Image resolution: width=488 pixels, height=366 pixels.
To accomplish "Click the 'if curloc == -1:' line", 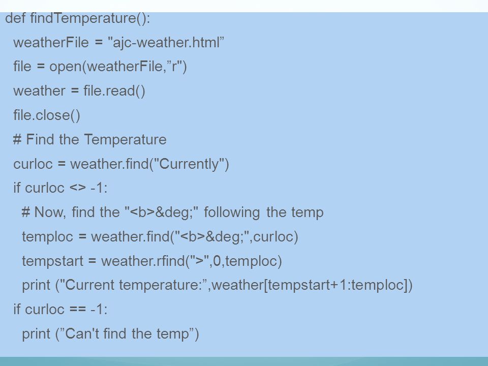I will point(60,310).
